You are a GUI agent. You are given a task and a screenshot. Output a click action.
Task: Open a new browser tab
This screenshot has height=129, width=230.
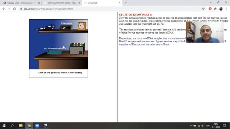coord(126,3)
